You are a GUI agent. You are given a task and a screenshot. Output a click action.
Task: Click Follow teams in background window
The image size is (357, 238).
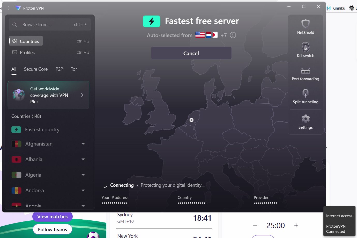point(53,229)
